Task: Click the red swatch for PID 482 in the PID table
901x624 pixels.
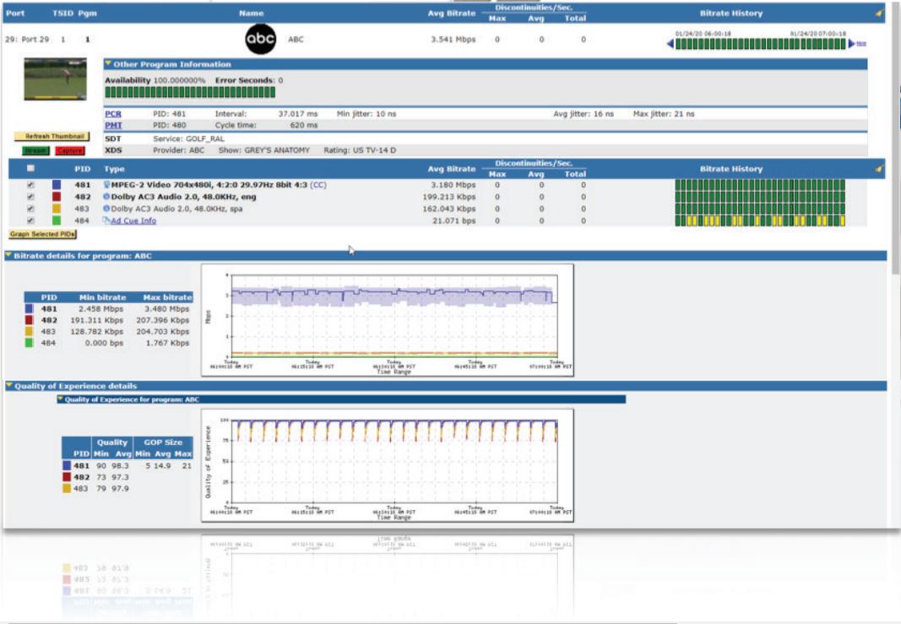Action: [57, 197]
